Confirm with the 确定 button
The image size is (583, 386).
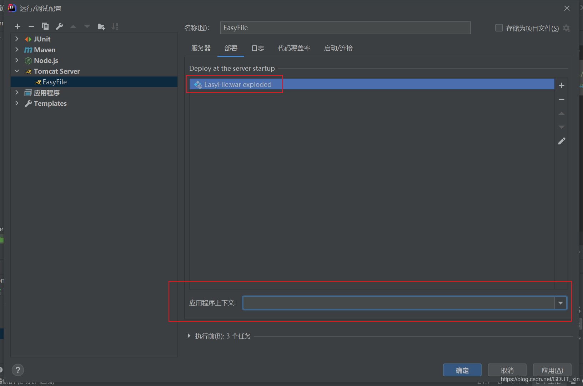(462, 370)
